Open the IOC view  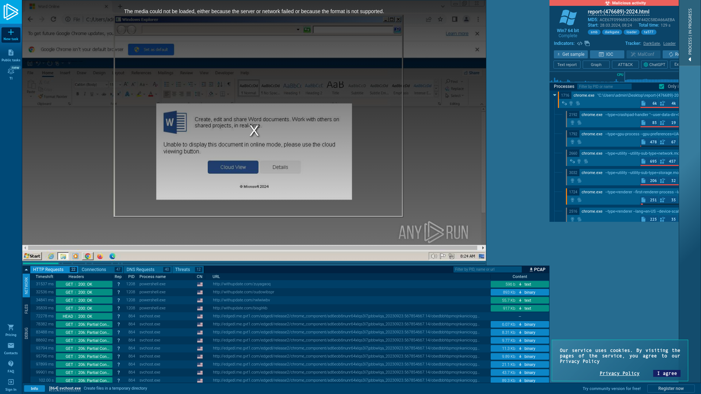(x=607, y=54)
